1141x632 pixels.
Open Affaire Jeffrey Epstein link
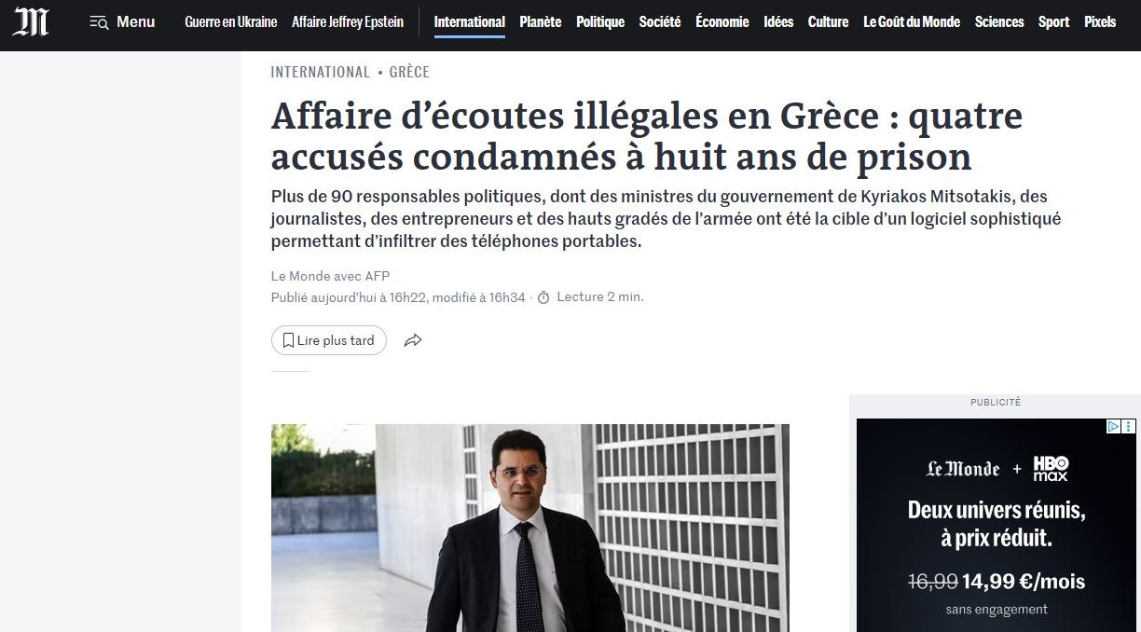coord(348,21)
